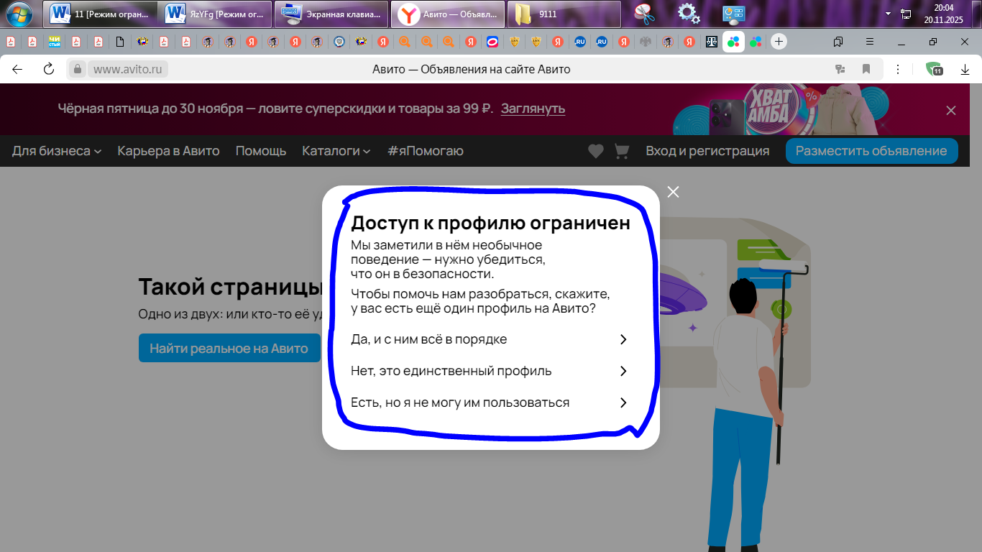Open a new tab with the plus icon
The width and height of the screenshot is (982, 552).
point(779,42)
